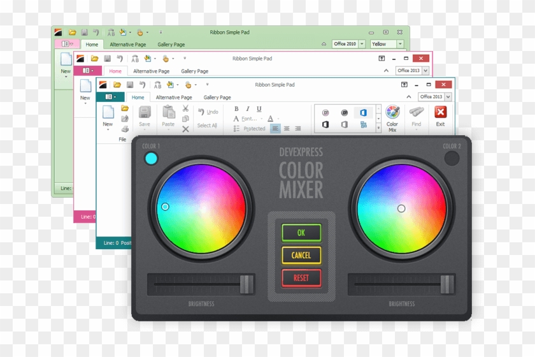The image size is (535, 357).
Task: Click AB replace icon in teal window toolbar
Action: (157, 85)
